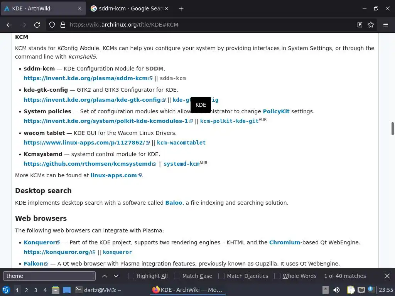Switch to dartz@VM3 terminal window
Image resolution: width=395 pixels, height=296 pixels.
(98, 290)
